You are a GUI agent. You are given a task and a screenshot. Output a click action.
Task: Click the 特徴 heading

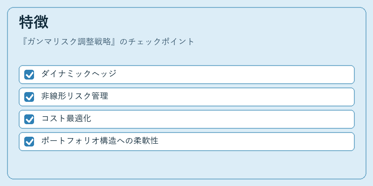click(34, 22)
